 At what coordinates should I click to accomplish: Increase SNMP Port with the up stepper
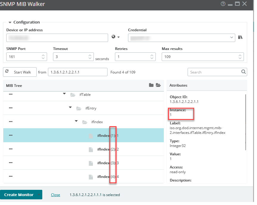[44, 55]
